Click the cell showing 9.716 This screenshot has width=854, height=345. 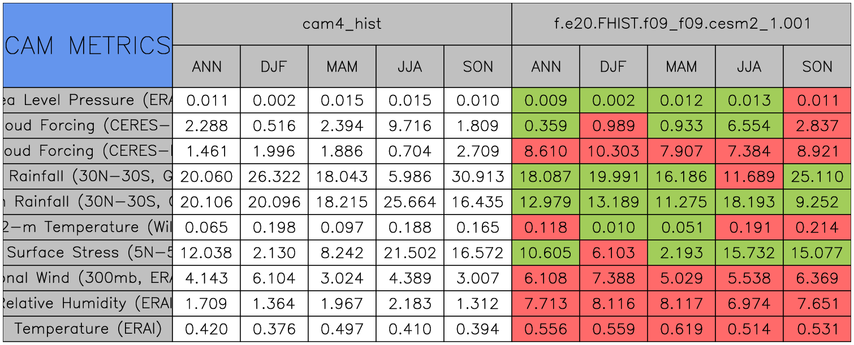click(410, 126)
